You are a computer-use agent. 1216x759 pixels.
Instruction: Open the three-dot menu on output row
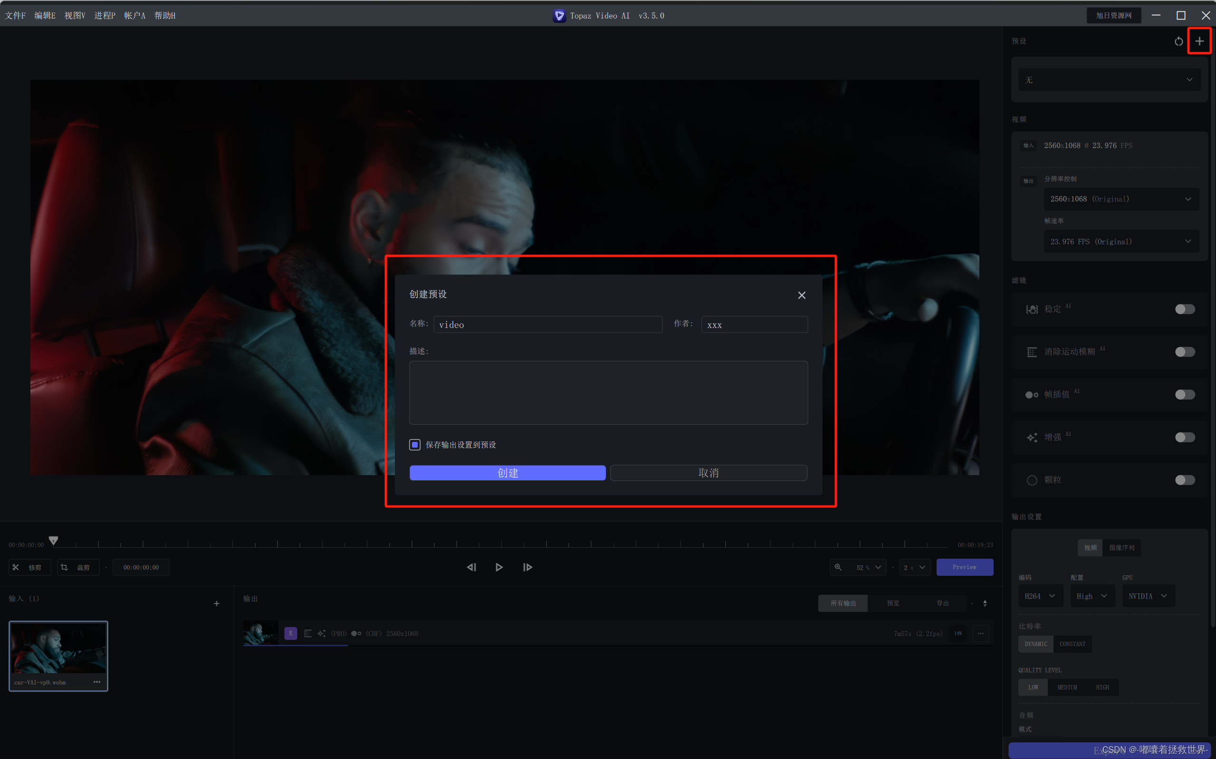coord(980,634)
